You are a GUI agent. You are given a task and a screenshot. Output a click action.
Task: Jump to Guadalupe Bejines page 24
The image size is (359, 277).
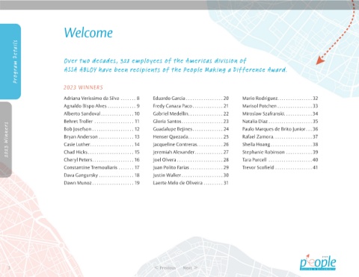191,129
